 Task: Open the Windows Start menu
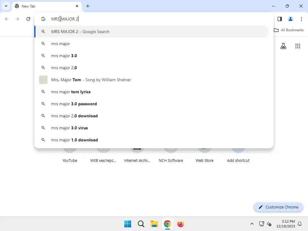[x=128, y=224]
